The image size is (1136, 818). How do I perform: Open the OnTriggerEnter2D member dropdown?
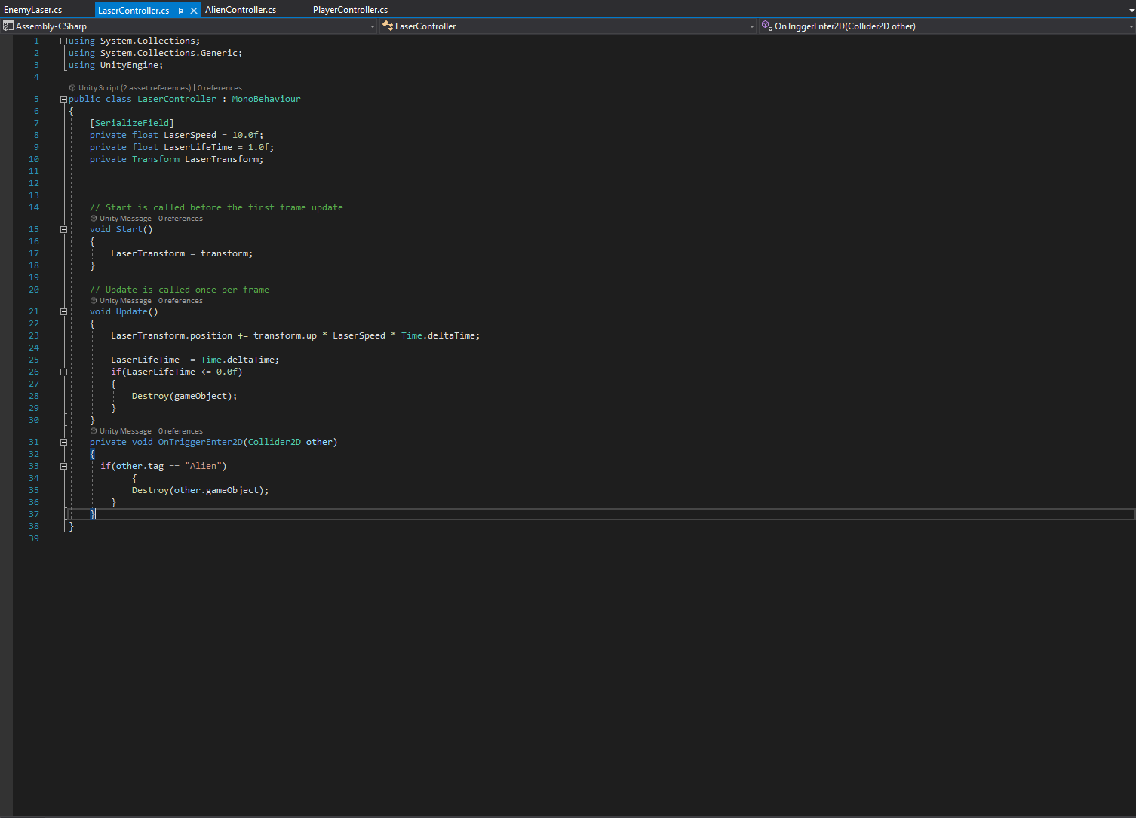pos(1131,26)
